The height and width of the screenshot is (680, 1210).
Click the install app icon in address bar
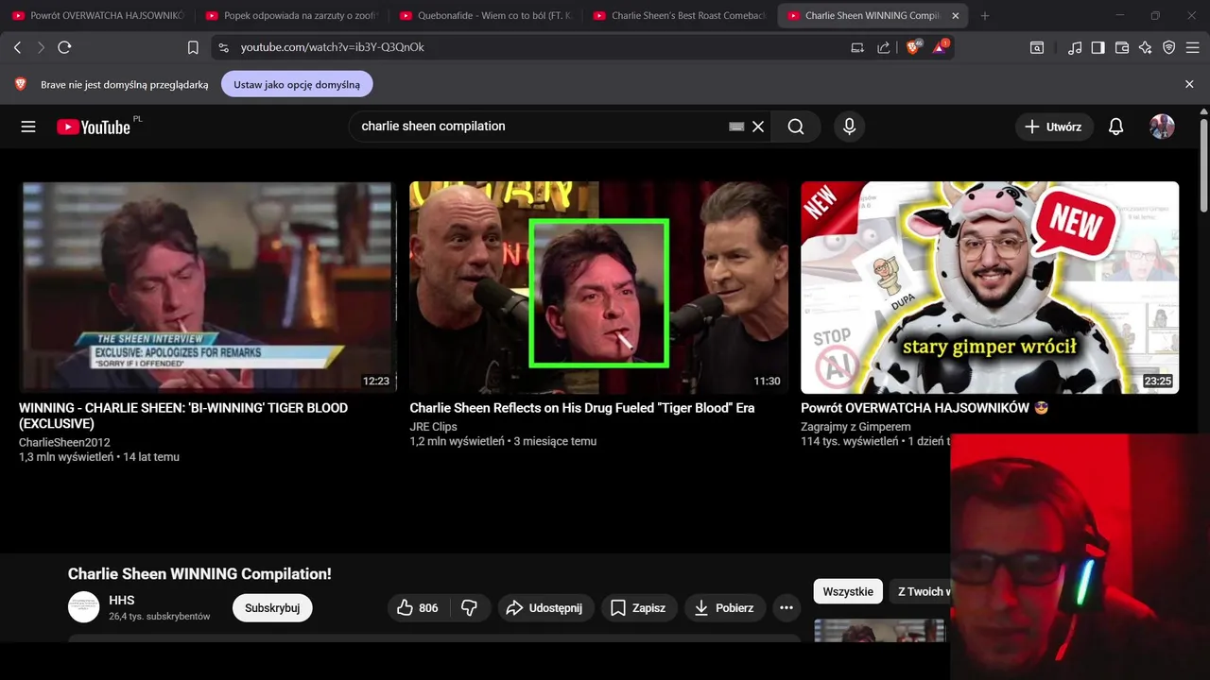(857, 47)
